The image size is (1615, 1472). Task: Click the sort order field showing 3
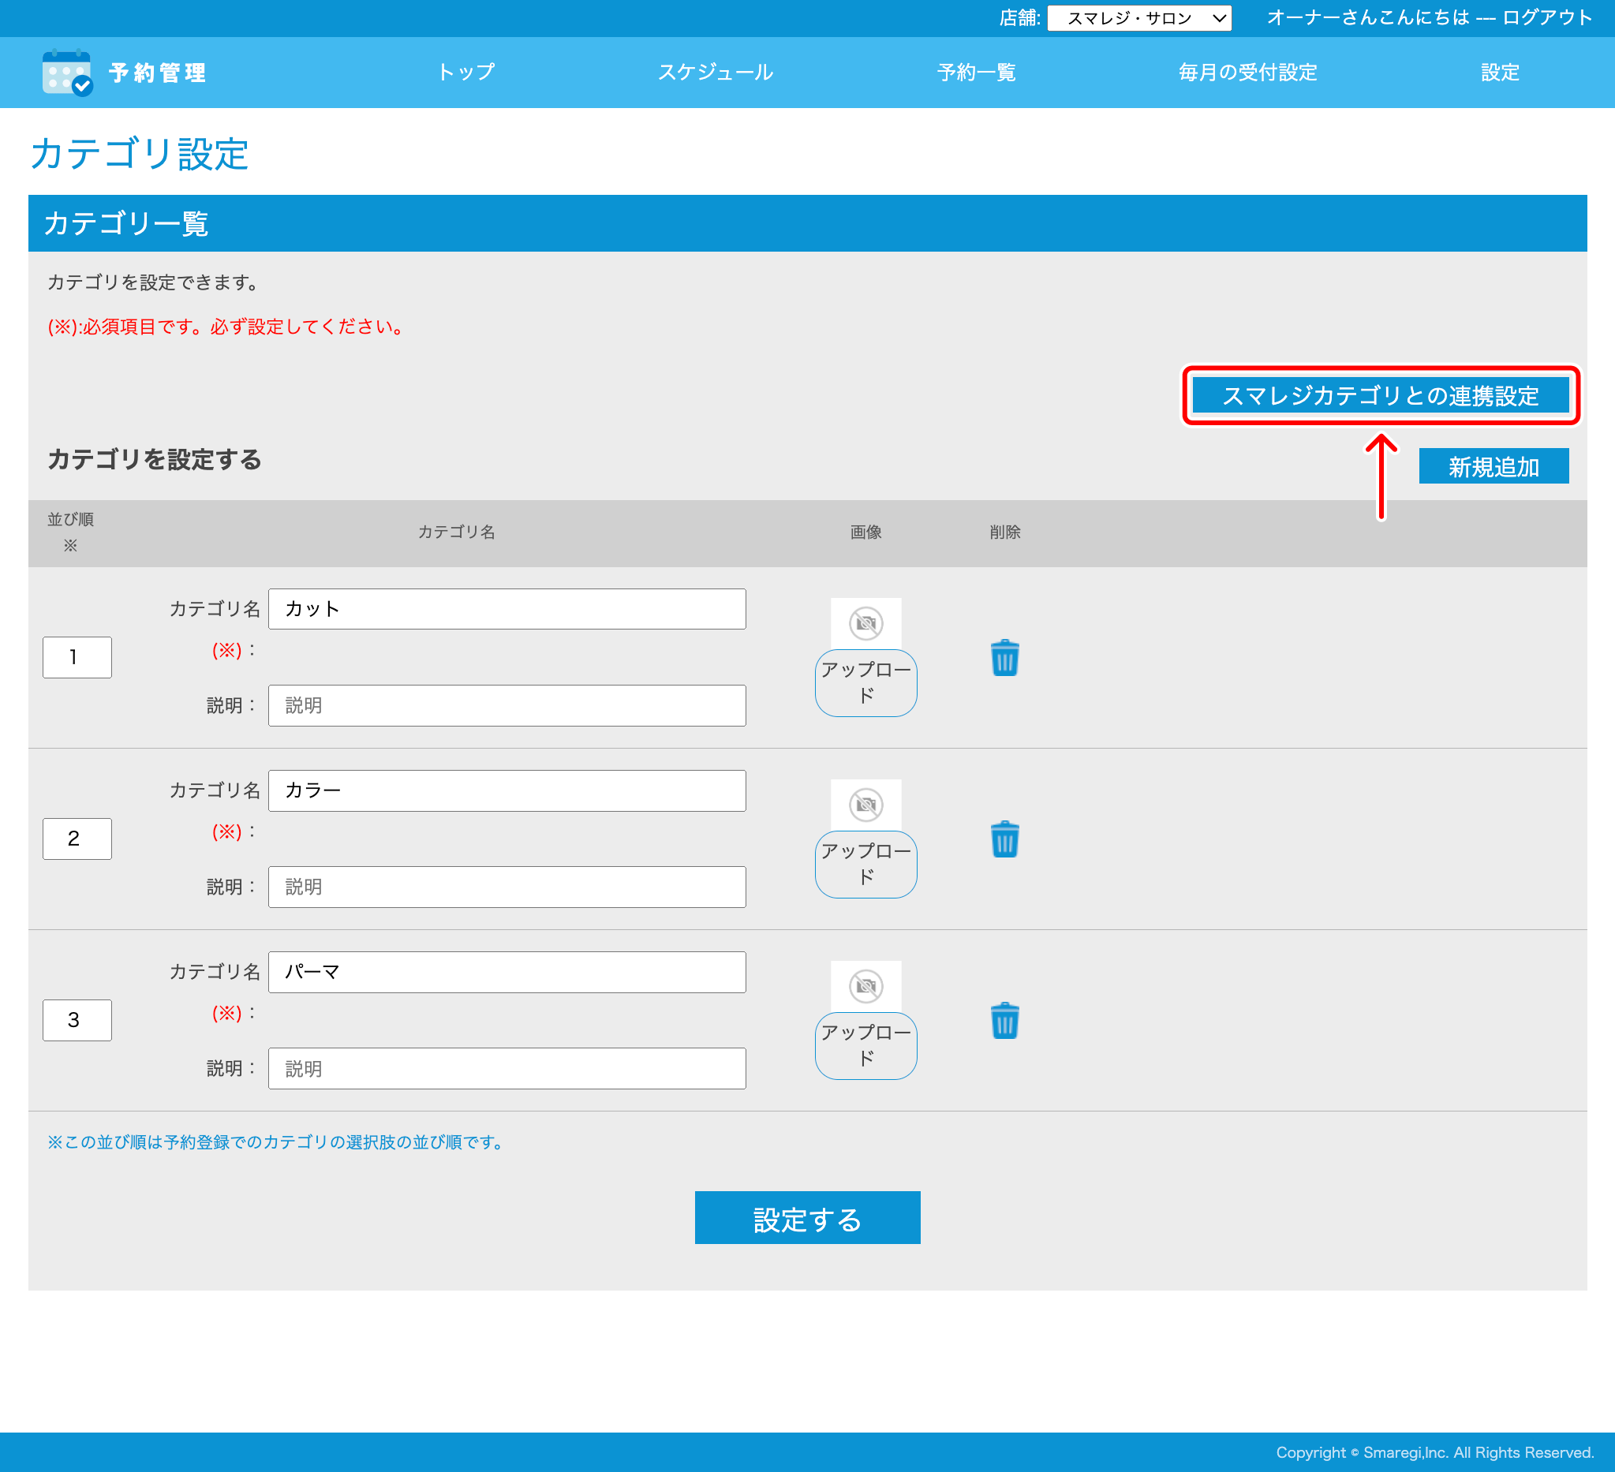click(x=77, y=1019)
